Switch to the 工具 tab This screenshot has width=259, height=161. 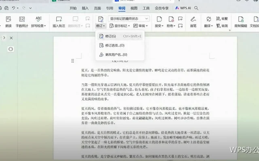coord(146,8)
